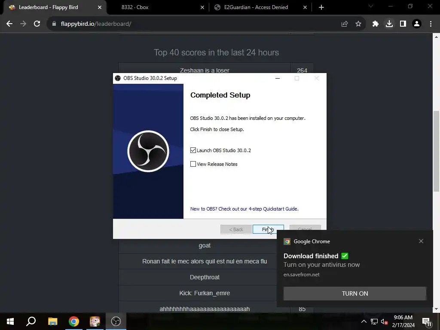Viewport: 440px width, 330px height.
Task: Click the muted volume icon in tray
Action: point(384,321)
